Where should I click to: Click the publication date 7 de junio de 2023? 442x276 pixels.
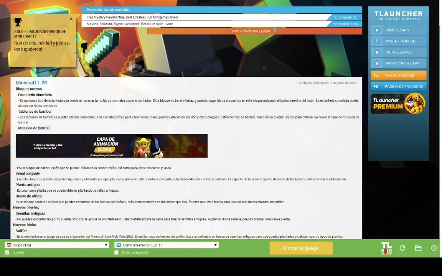328,83
